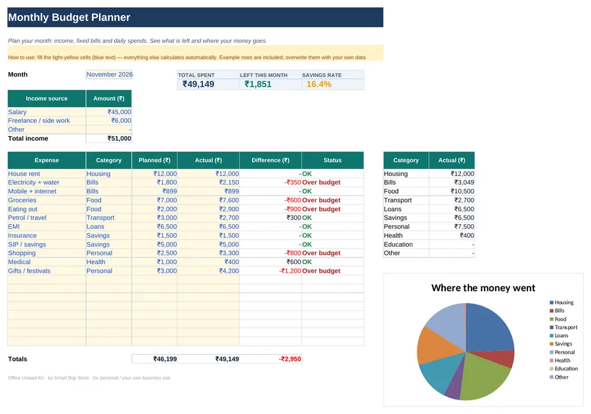Select the Transport legend color swatch
The image size is (591, 414).
click(552, 327)
